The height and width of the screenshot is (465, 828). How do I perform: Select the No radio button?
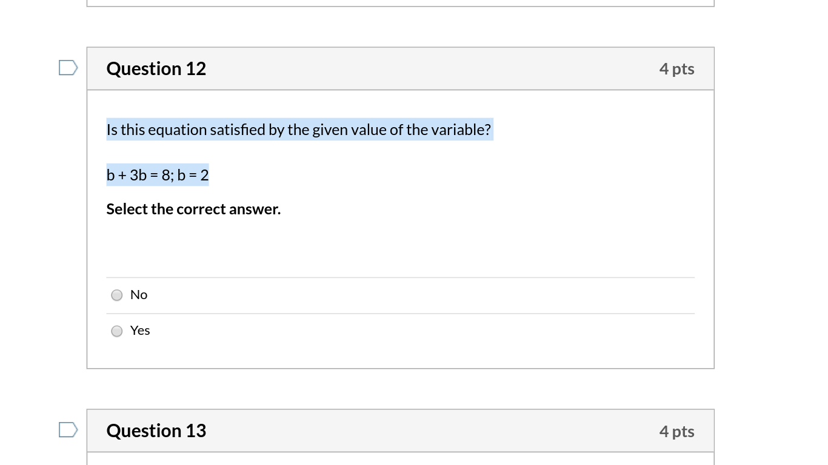pyautogui.click(x=117, y=295)
